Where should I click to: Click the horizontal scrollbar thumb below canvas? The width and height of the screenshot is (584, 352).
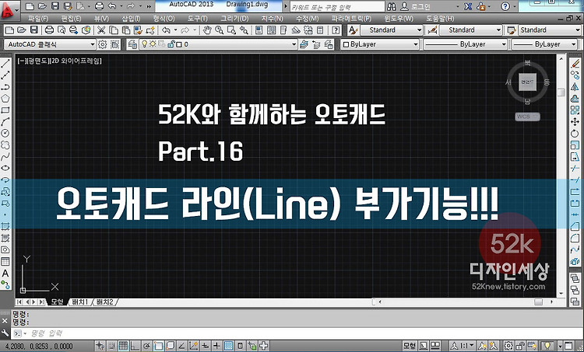(x=538, y=301)
